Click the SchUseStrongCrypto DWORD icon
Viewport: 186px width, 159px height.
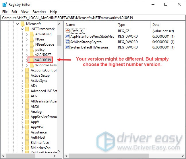click(67, 42)
